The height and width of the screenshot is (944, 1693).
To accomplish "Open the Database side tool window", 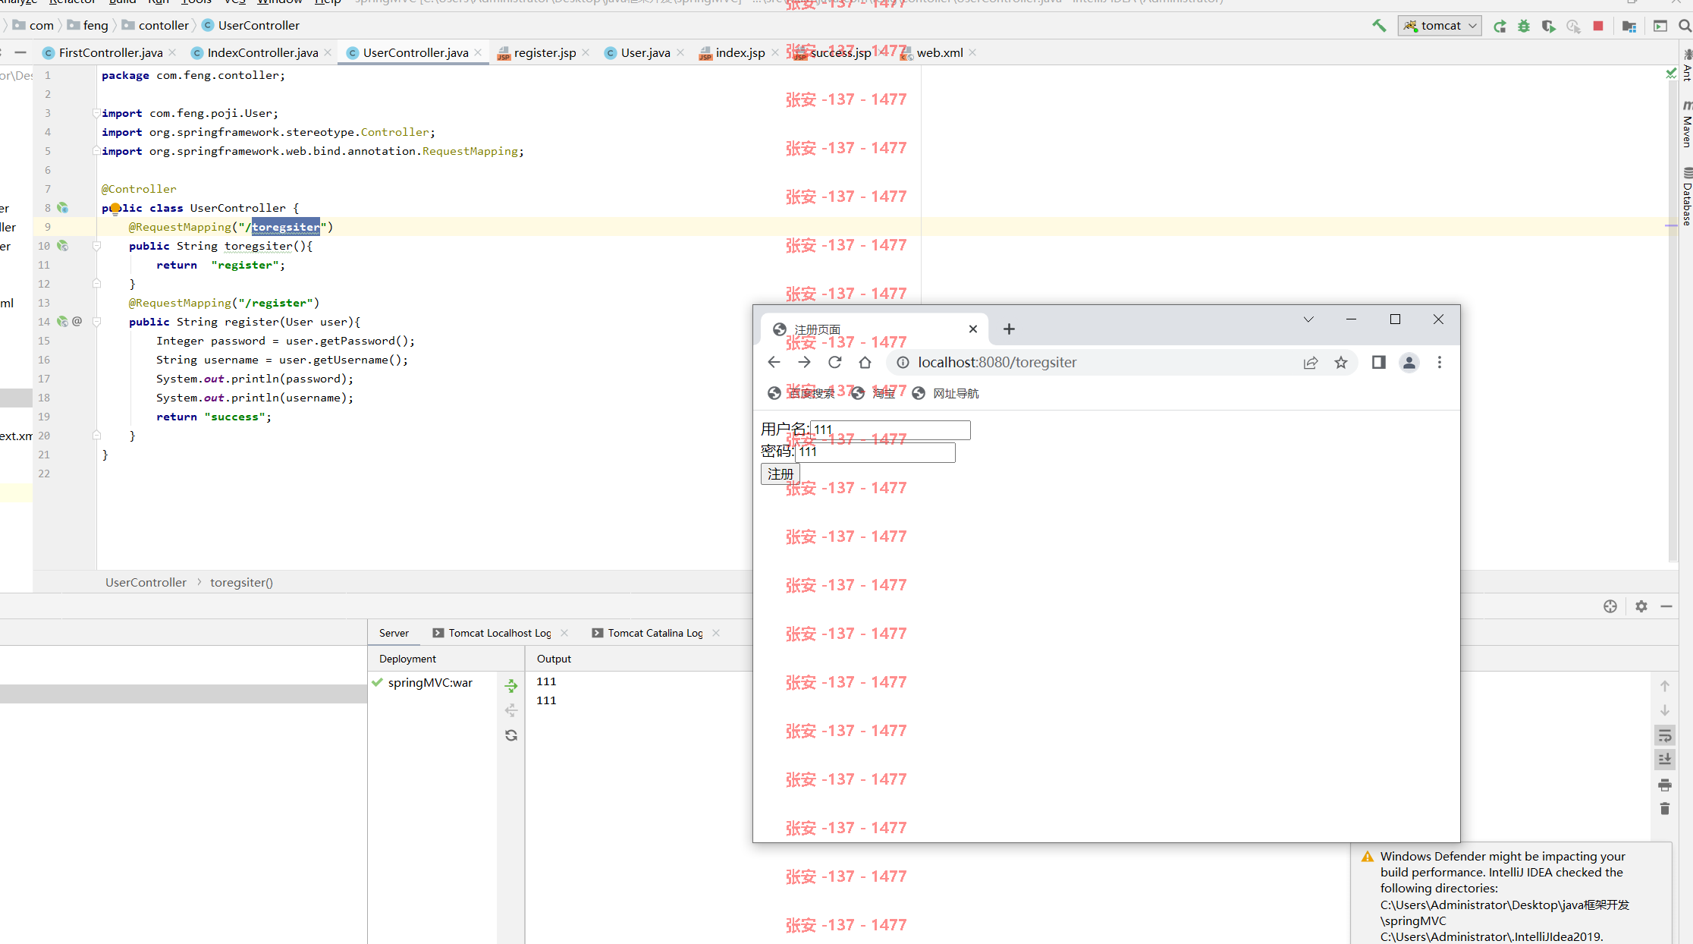I will pos(1687,197).
